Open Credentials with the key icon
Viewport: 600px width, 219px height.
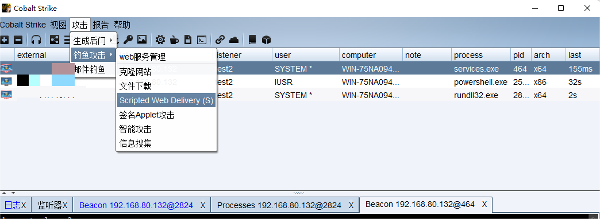coord(128,40)
